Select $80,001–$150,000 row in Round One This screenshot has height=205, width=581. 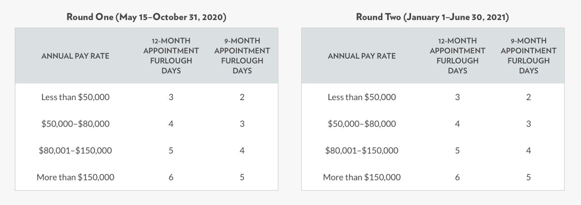click(x=147, y=150)
